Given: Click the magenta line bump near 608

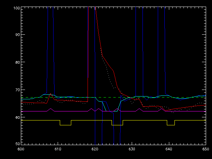Looking at the screenshot, I should [x=51, y=109].
